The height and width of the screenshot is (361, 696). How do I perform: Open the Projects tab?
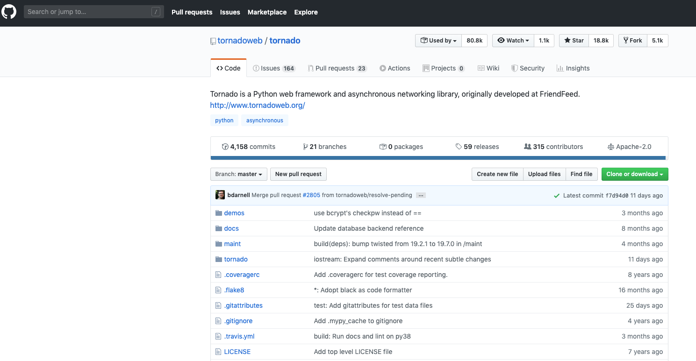click(x=444, y=68)
